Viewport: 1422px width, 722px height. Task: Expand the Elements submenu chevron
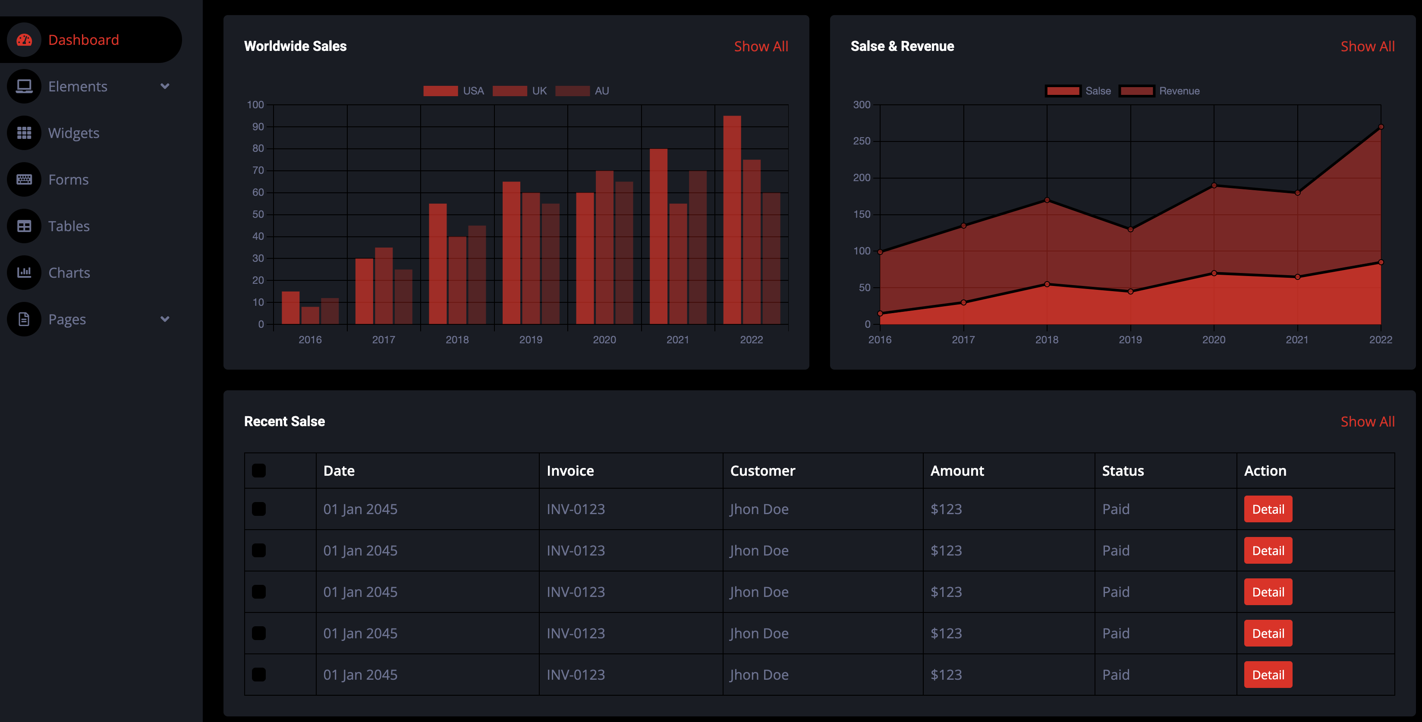click(164, 86)
